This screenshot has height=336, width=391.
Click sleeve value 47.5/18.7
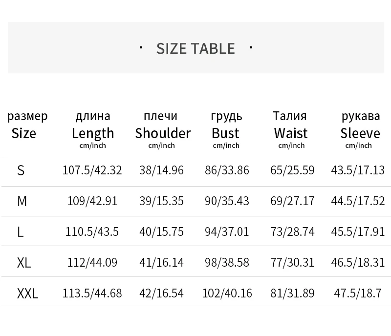coord(358,293)
